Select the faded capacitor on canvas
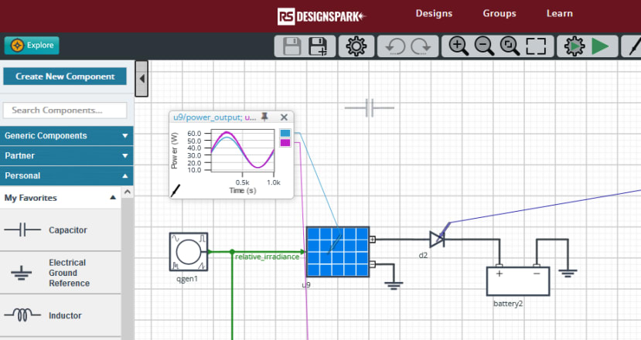The height and width of the screenshot is (340, 641). [370, 107]
